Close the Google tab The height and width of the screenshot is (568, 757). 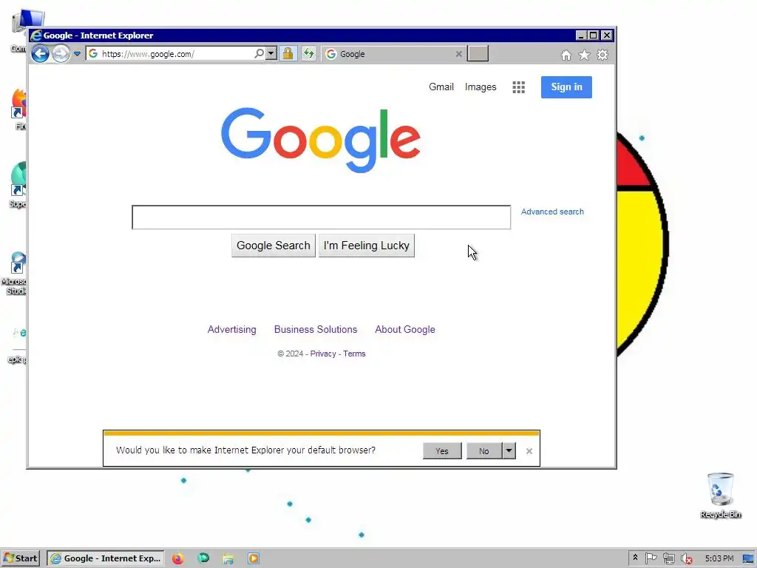click(458, 54)
